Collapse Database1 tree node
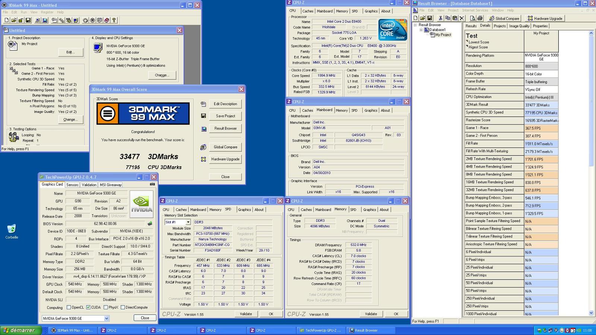Image resolution: width=596 pixels, height=335 pixels. pyautogui.click(x=421, y=30)
